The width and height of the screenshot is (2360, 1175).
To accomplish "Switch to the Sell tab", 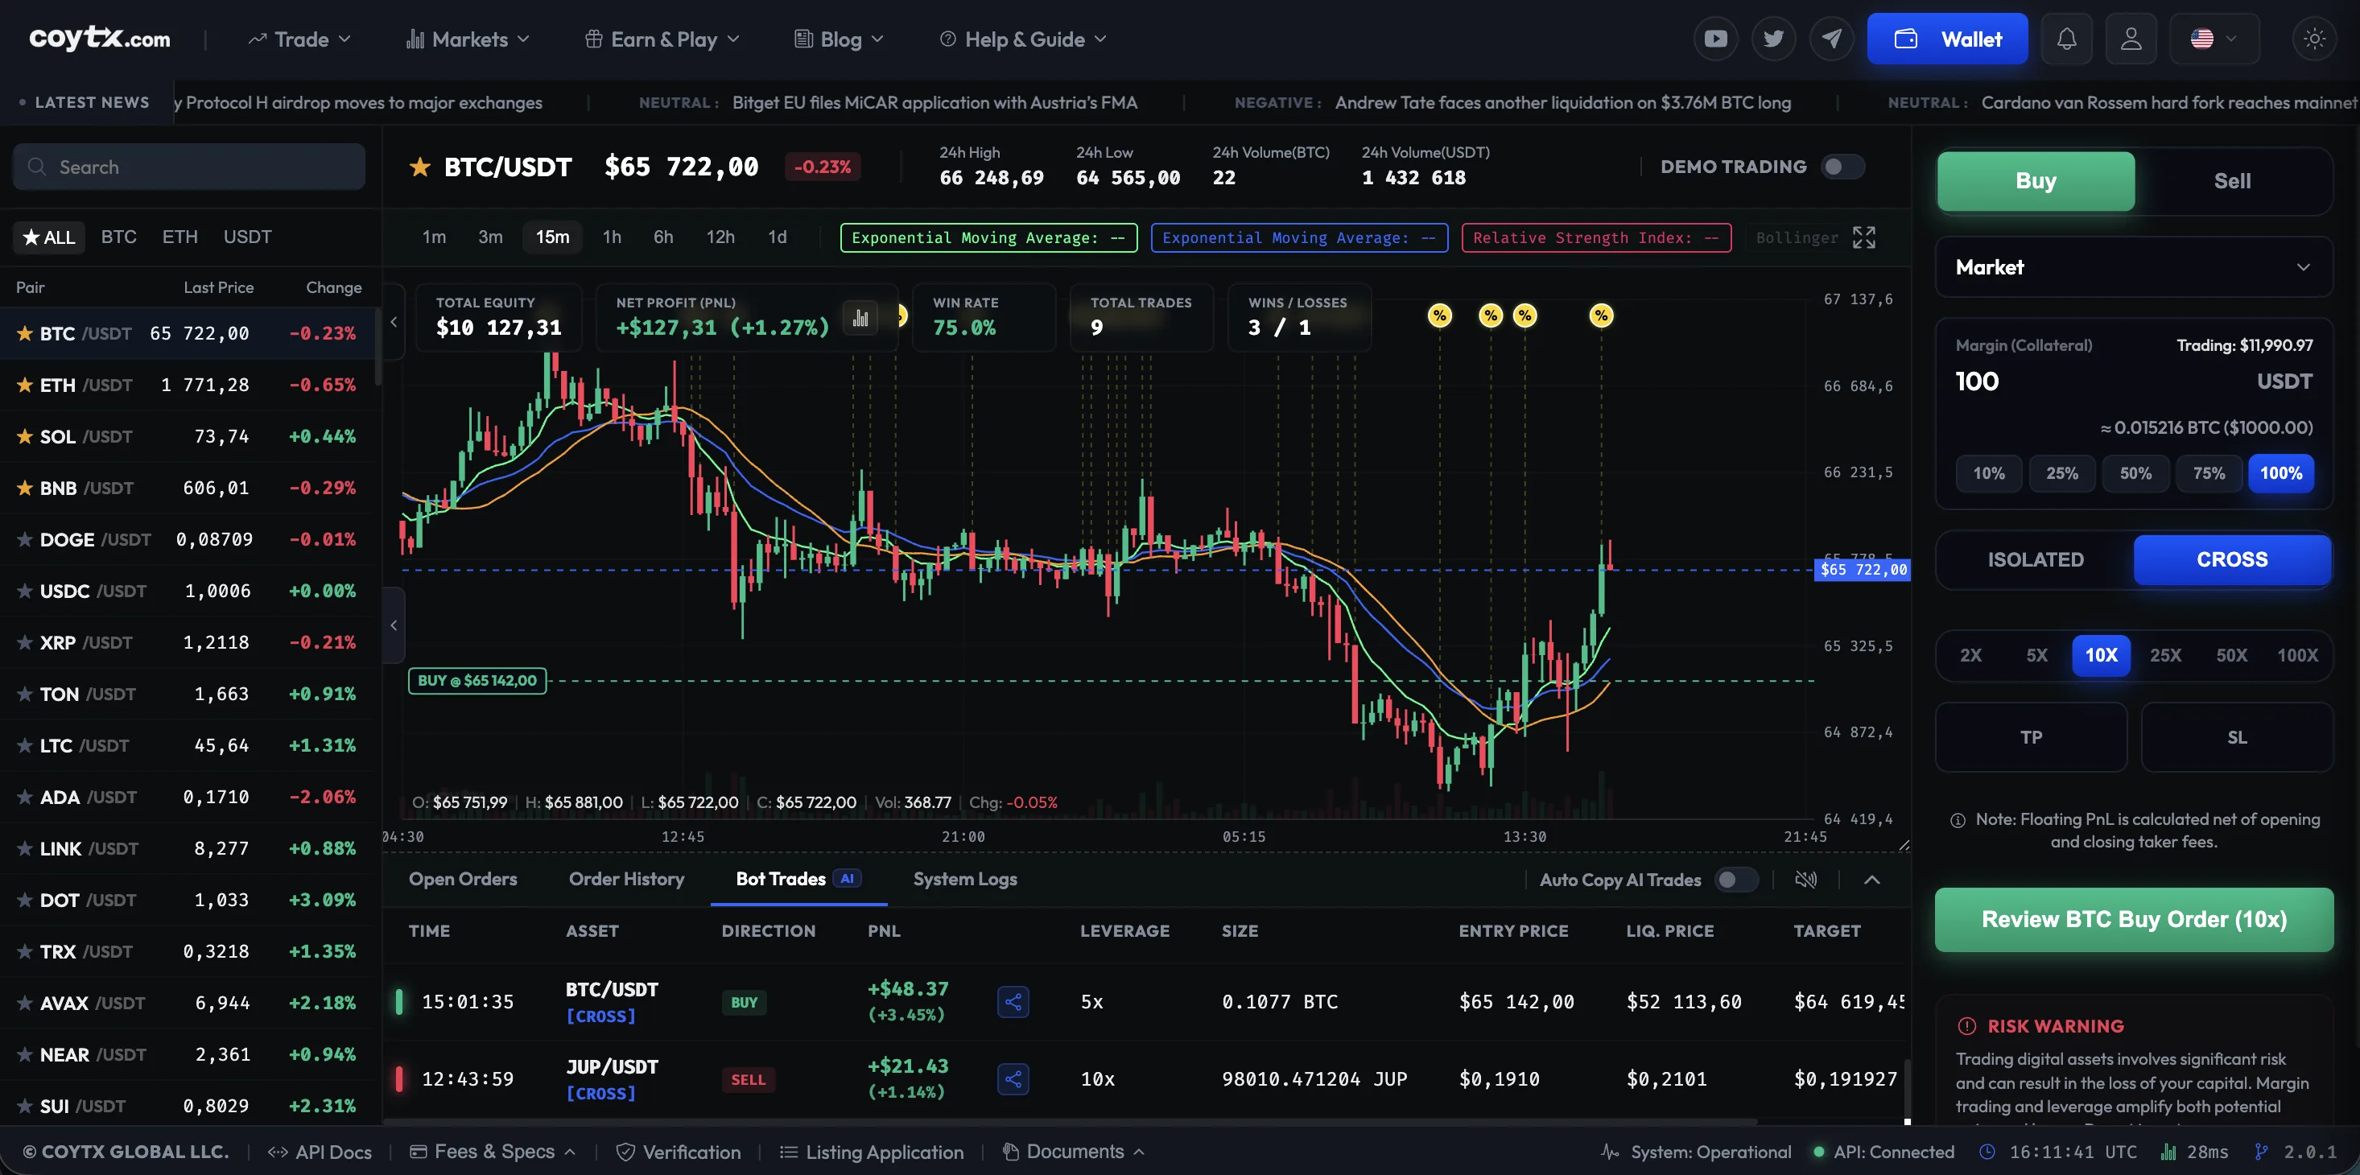I will coord(2232,181).
